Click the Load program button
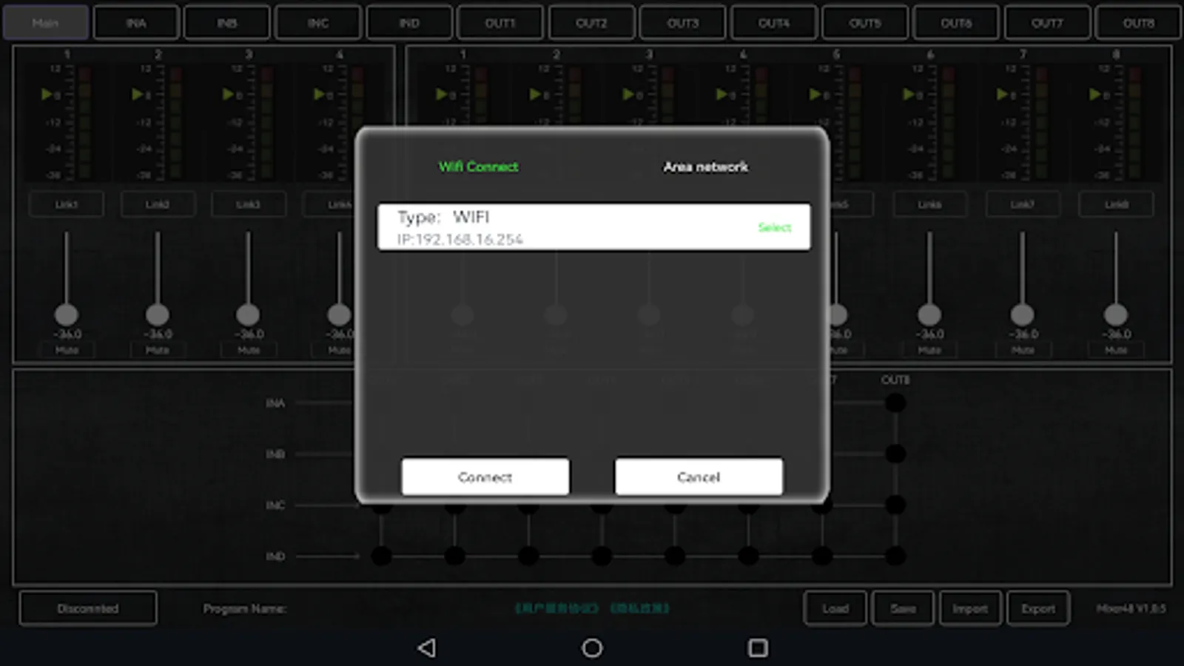Screen dimensions: 1184x666 [x=835, y=608]
